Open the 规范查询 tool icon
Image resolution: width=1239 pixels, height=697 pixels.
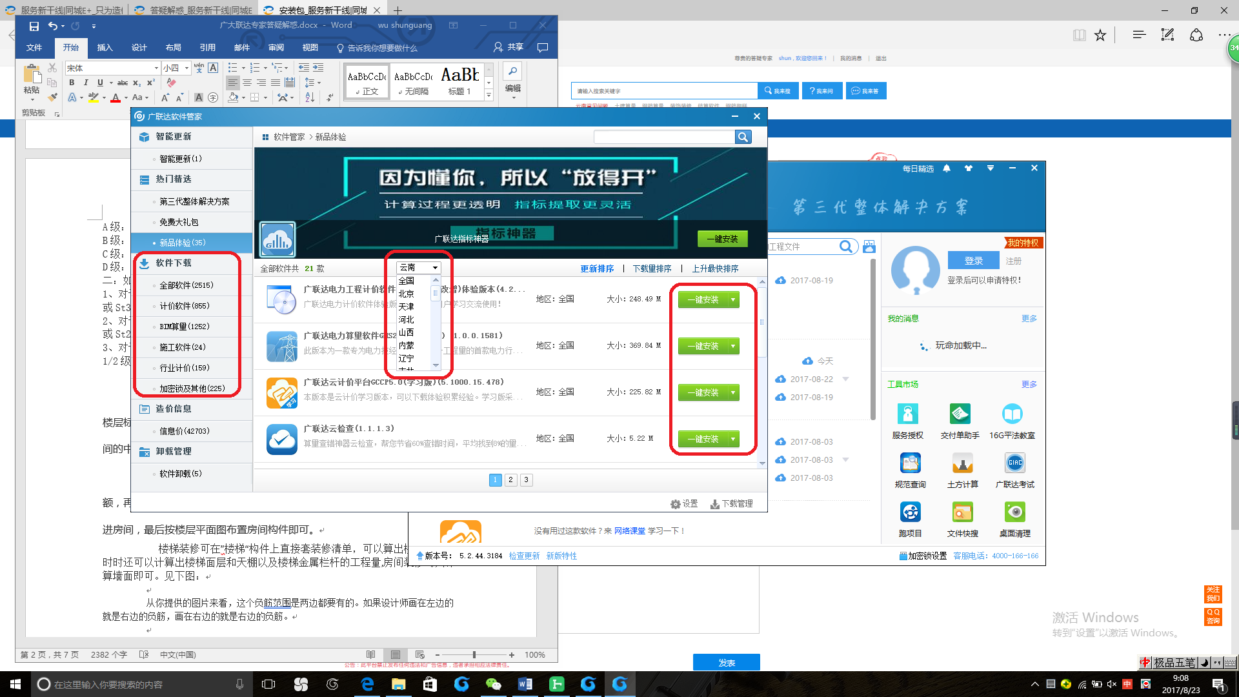click(910, 463)
